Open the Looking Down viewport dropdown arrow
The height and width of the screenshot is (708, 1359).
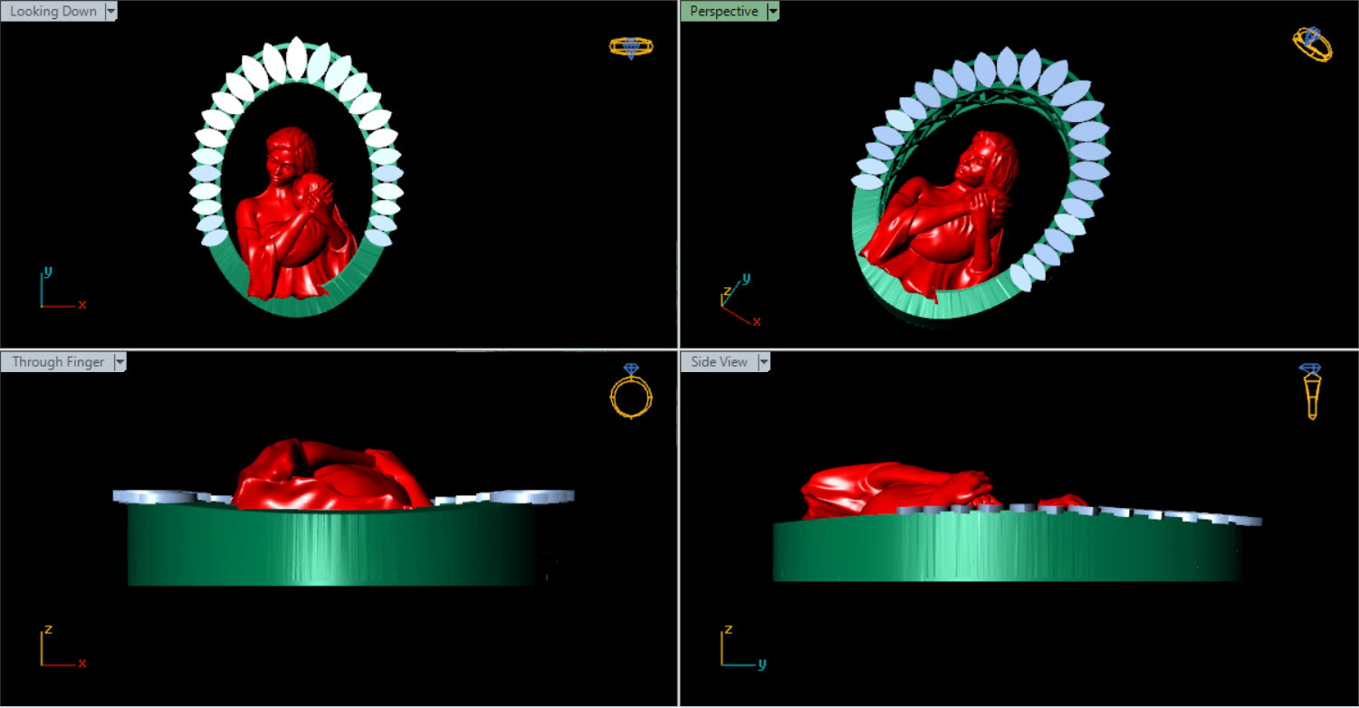(x=111, y=12)
